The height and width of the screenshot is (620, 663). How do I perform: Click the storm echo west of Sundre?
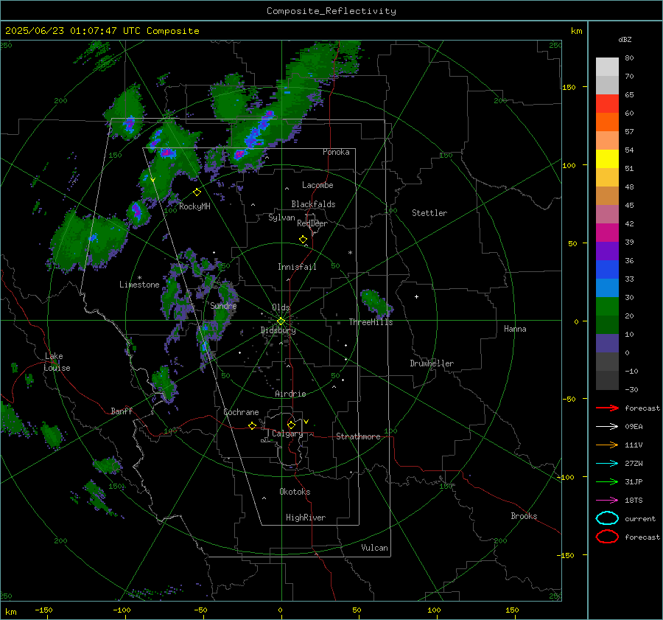(172, 296)
